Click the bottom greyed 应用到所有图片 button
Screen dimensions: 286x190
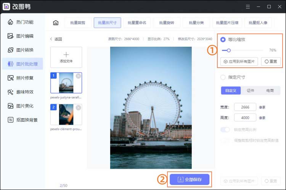tap(239, 181)
